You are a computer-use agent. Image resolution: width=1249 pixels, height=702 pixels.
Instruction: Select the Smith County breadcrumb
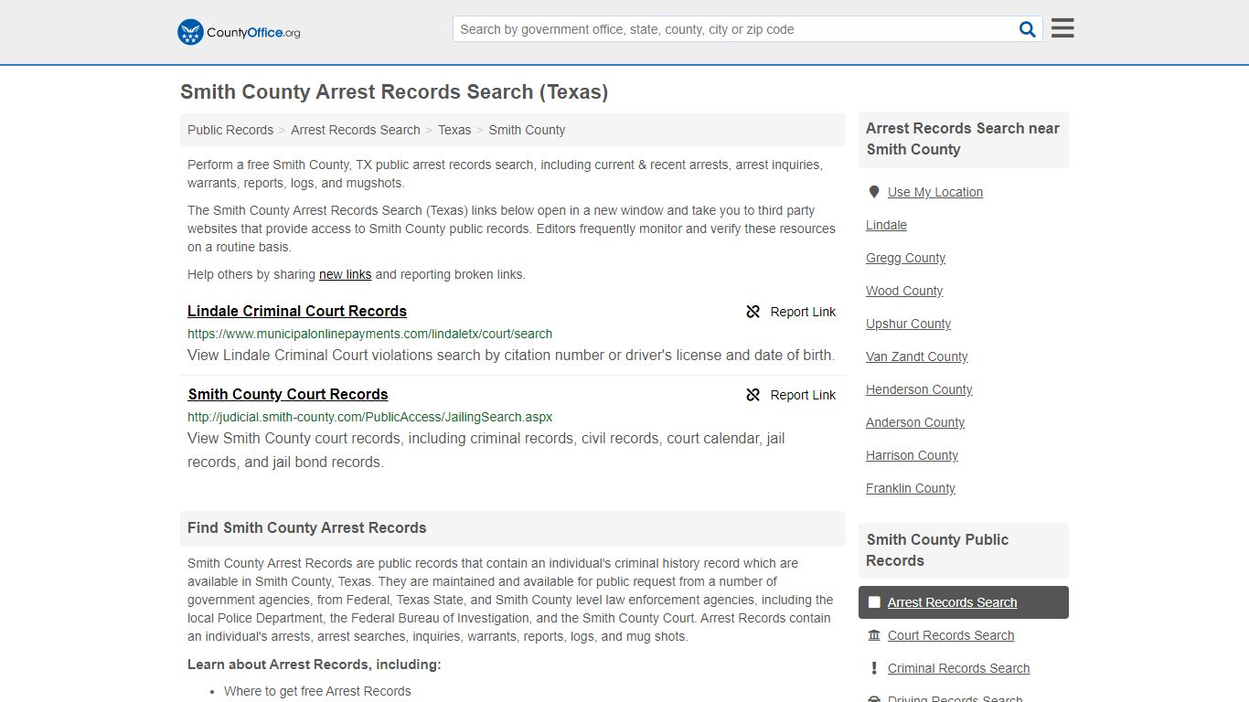pos(527,130)
